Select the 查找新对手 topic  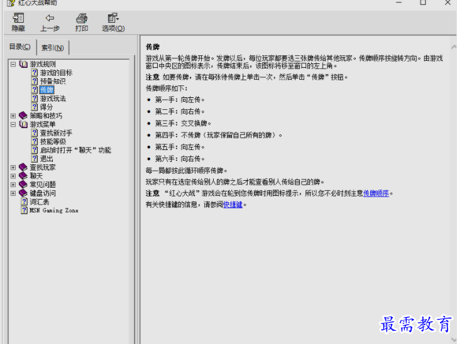pyautogui.click(x=56, y=133)
